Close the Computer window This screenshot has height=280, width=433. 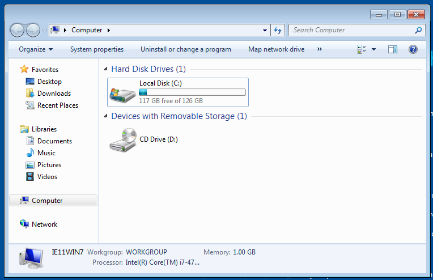pyautogui.click(x=416, y=15)
